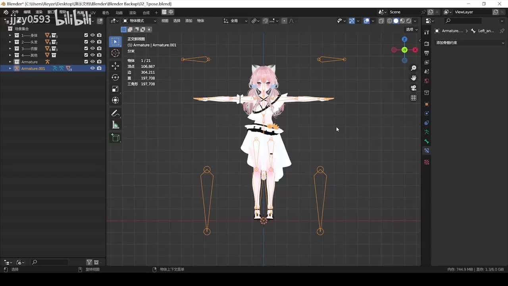
Task: Open the Scene properties tab
Action: [x=427, y=72]
